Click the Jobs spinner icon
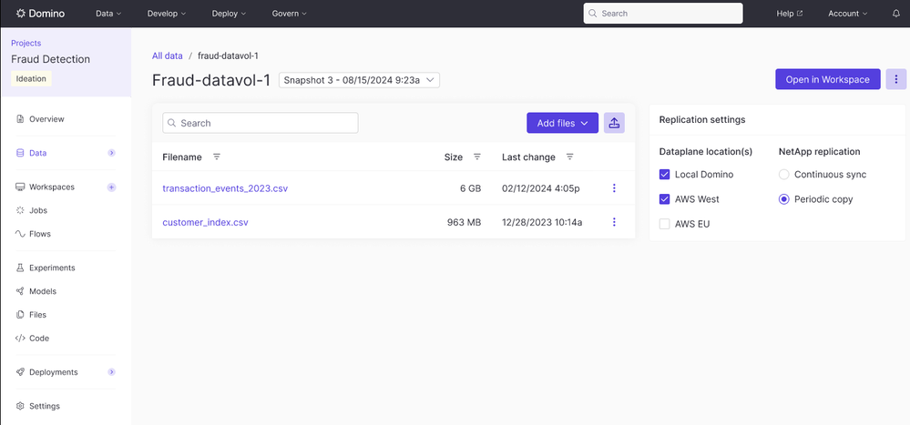 (20, 210)
